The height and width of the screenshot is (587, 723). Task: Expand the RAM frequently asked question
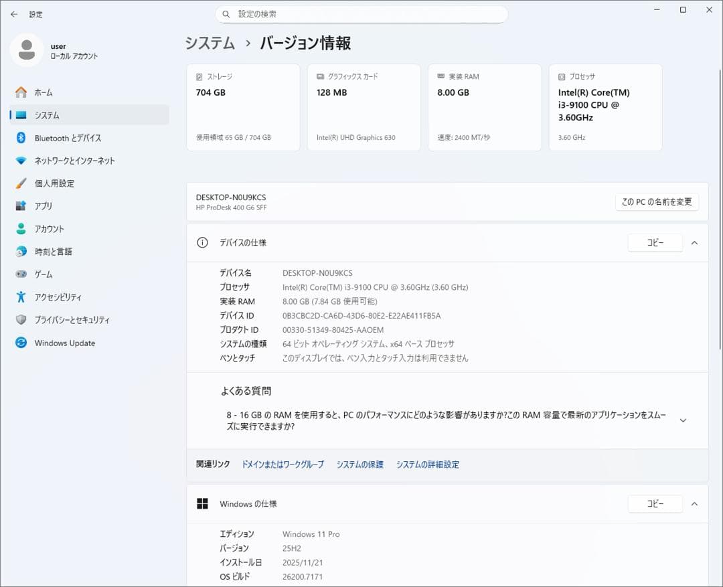pos(683,420)
